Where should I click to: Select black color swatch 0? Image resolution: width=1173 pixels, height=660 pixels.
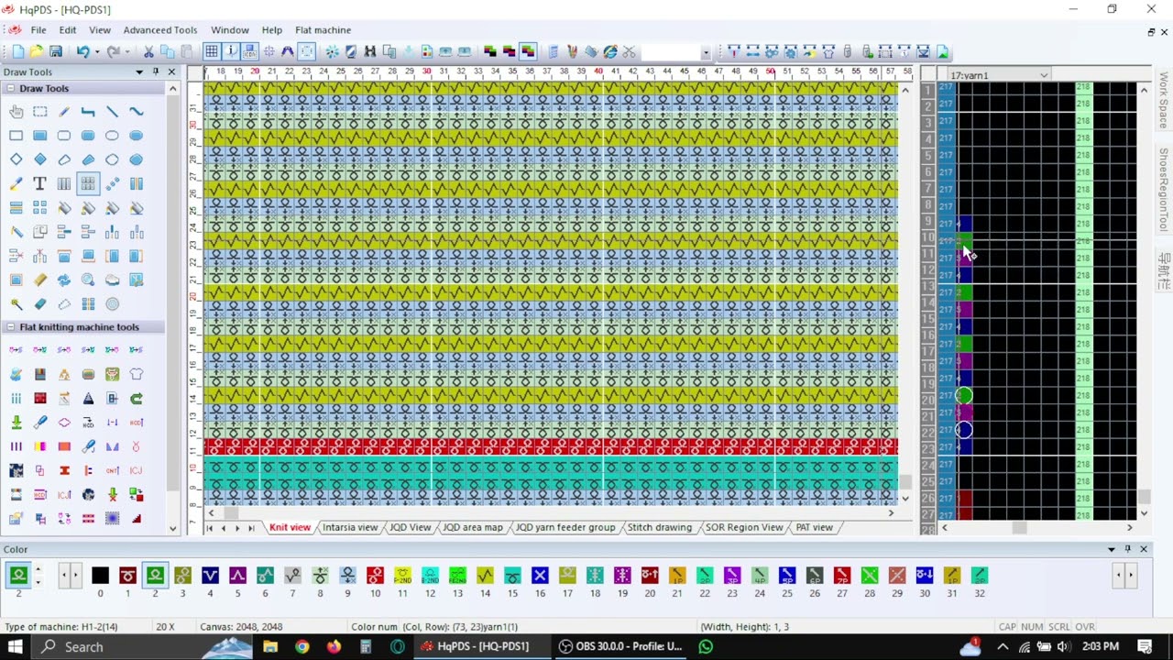[x=100, y=576]
